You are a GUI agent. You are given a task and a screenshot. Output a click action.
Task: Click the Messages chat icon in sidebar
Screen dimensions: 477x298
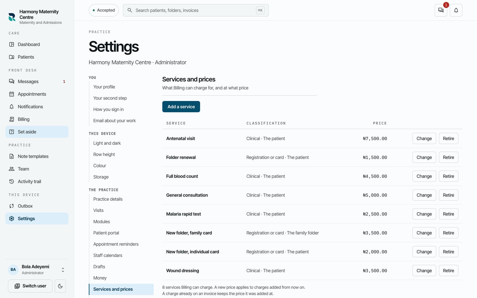(x=12, y=81)
